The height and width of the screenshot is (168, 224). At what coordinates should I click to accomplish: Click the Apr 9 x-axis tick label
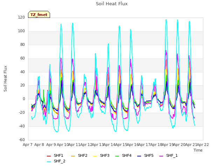point(51,145)
